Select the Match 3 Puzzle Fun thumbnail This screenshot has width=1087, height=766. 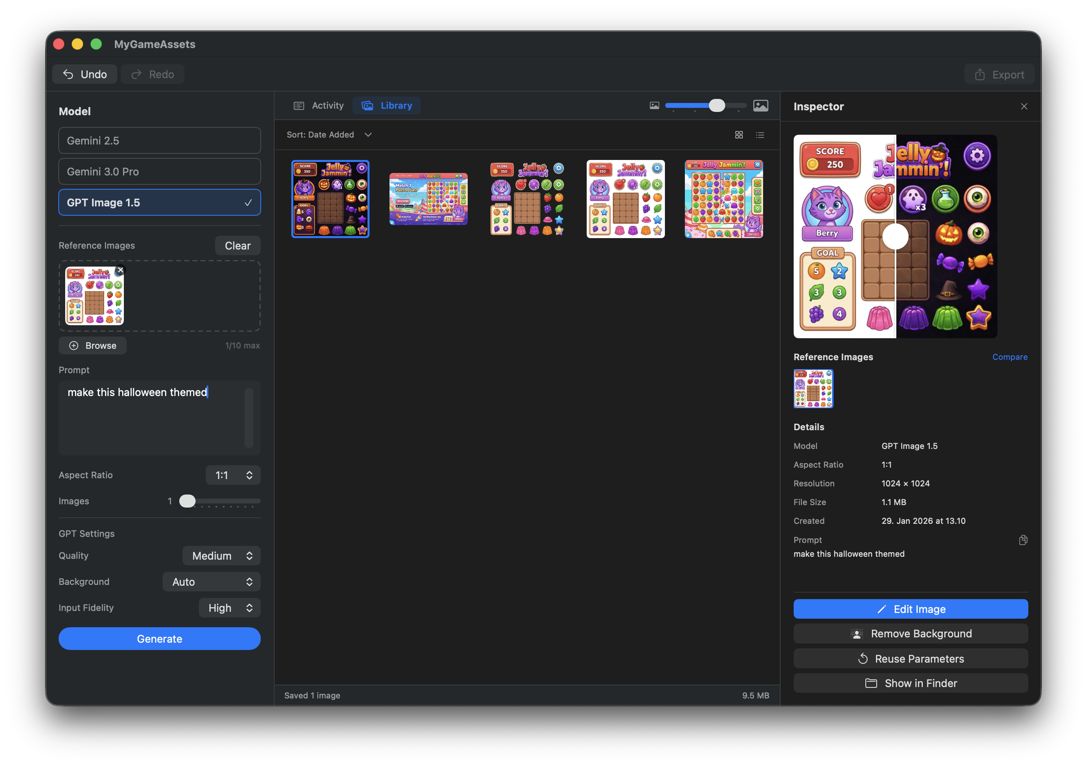[428, 199]
